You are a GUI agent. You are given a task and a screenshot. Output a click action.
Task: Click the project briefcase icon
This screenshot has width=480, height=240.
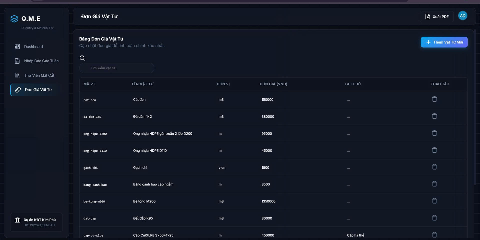pyautogui.click(x=17, y=220)
